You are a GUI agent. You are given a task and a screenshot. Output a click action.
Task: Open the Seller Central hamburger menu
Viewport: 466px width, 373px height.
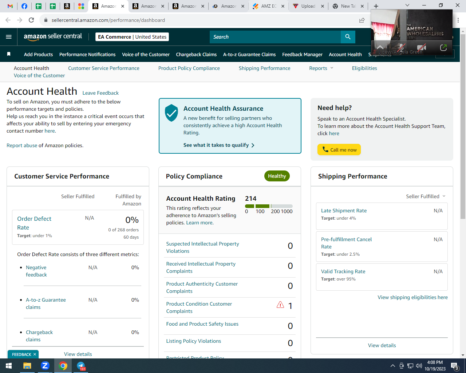coord(9,37)
